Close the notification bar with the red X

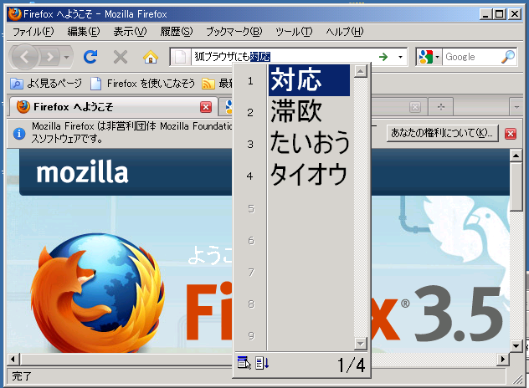pos(511,134)
